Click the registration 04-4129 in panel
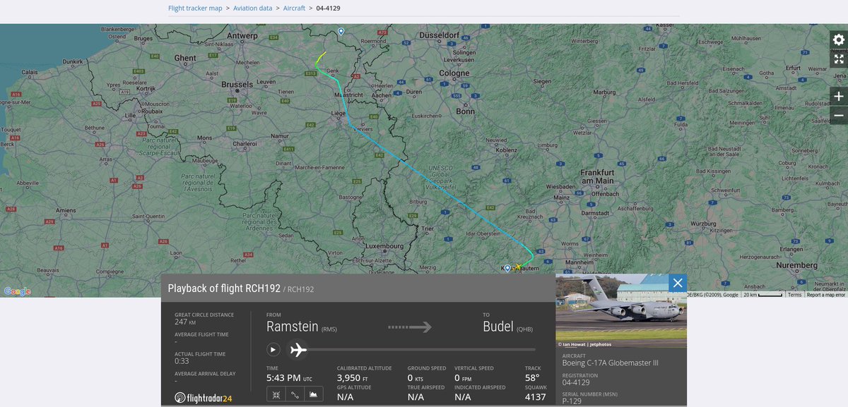This screenshot has height=407, width=848. tap(577, 382)
